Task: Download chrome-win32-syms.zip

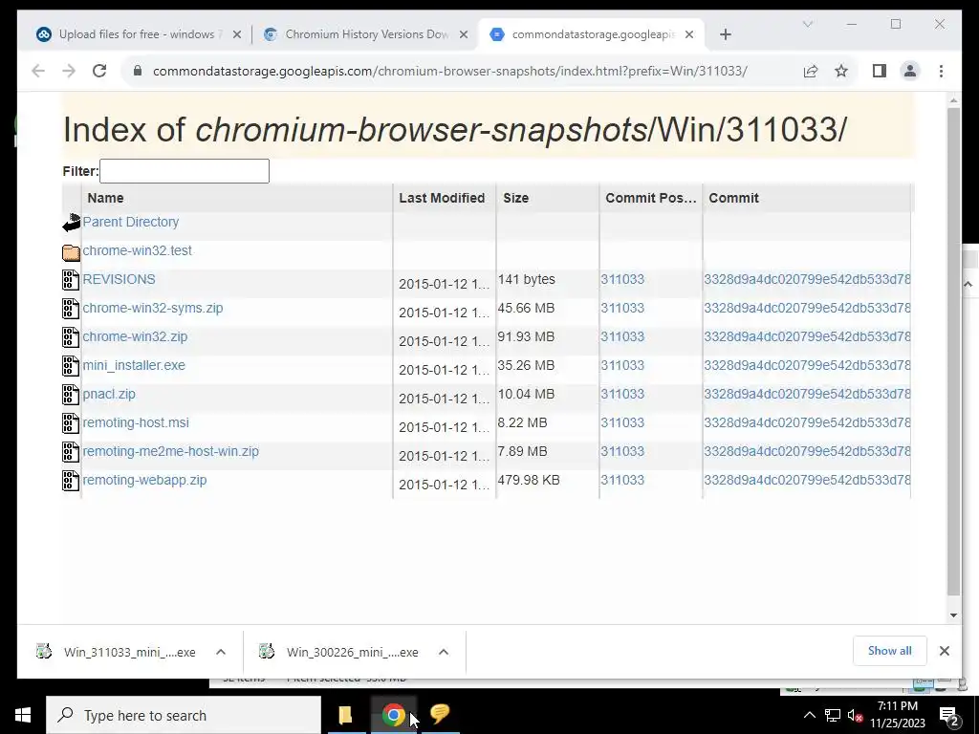Action: click(152, 308)
